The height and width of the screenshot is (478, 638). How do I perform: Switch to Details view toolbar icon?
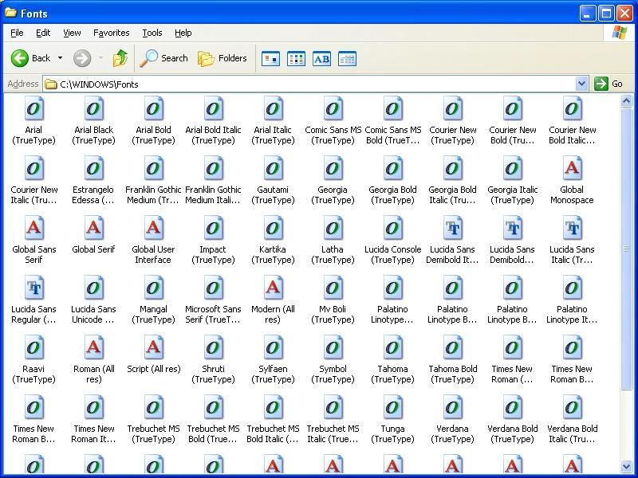click(x=348, y=58)
